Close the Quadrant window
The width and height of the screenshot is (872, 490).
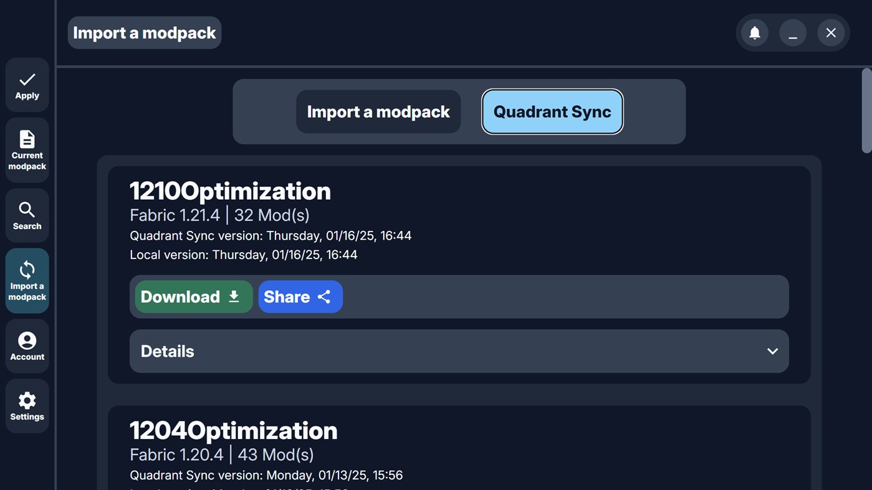(x=831, y=33)
